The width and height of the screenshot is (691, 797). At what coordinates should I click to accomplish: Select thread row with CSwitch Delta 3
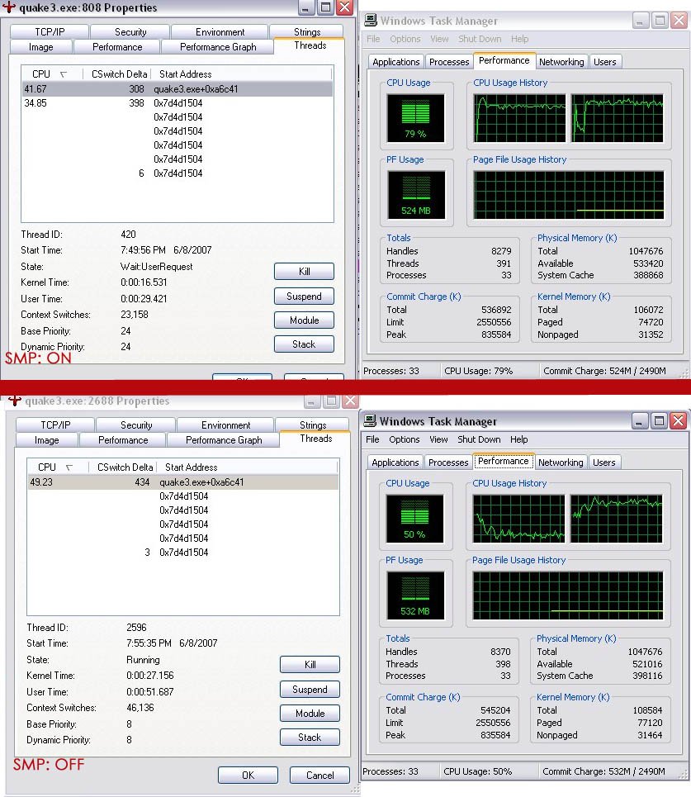183,552
